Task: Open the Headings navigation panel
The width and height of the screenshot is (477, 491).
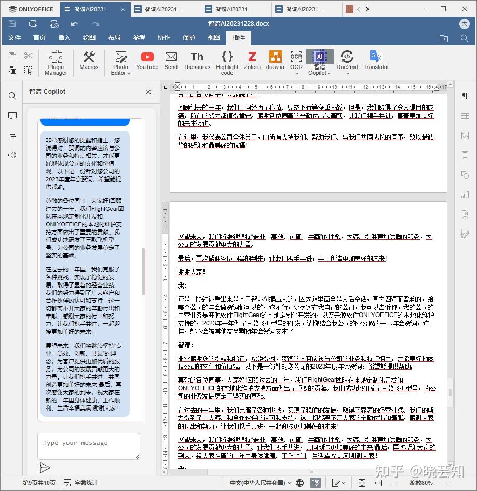Action: pos(12,135)
